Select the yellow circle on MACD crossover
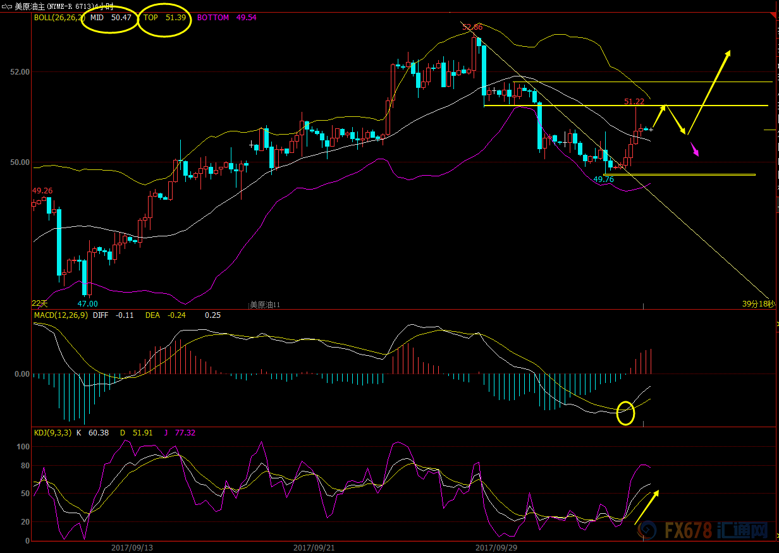The image size is (779, 553). pos(625,413)
